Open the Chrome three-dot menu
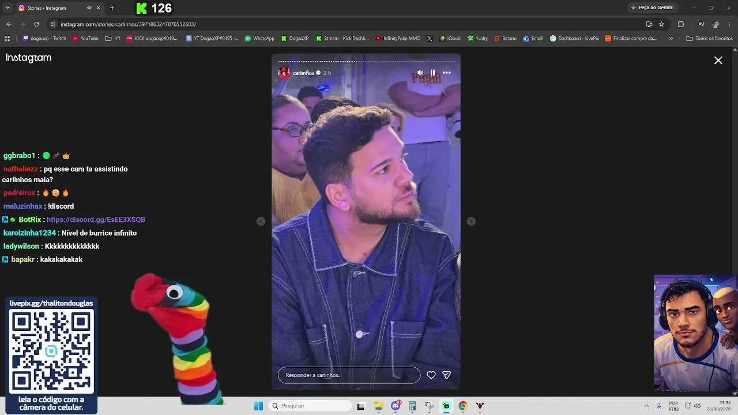 click(x=729, y=24)
